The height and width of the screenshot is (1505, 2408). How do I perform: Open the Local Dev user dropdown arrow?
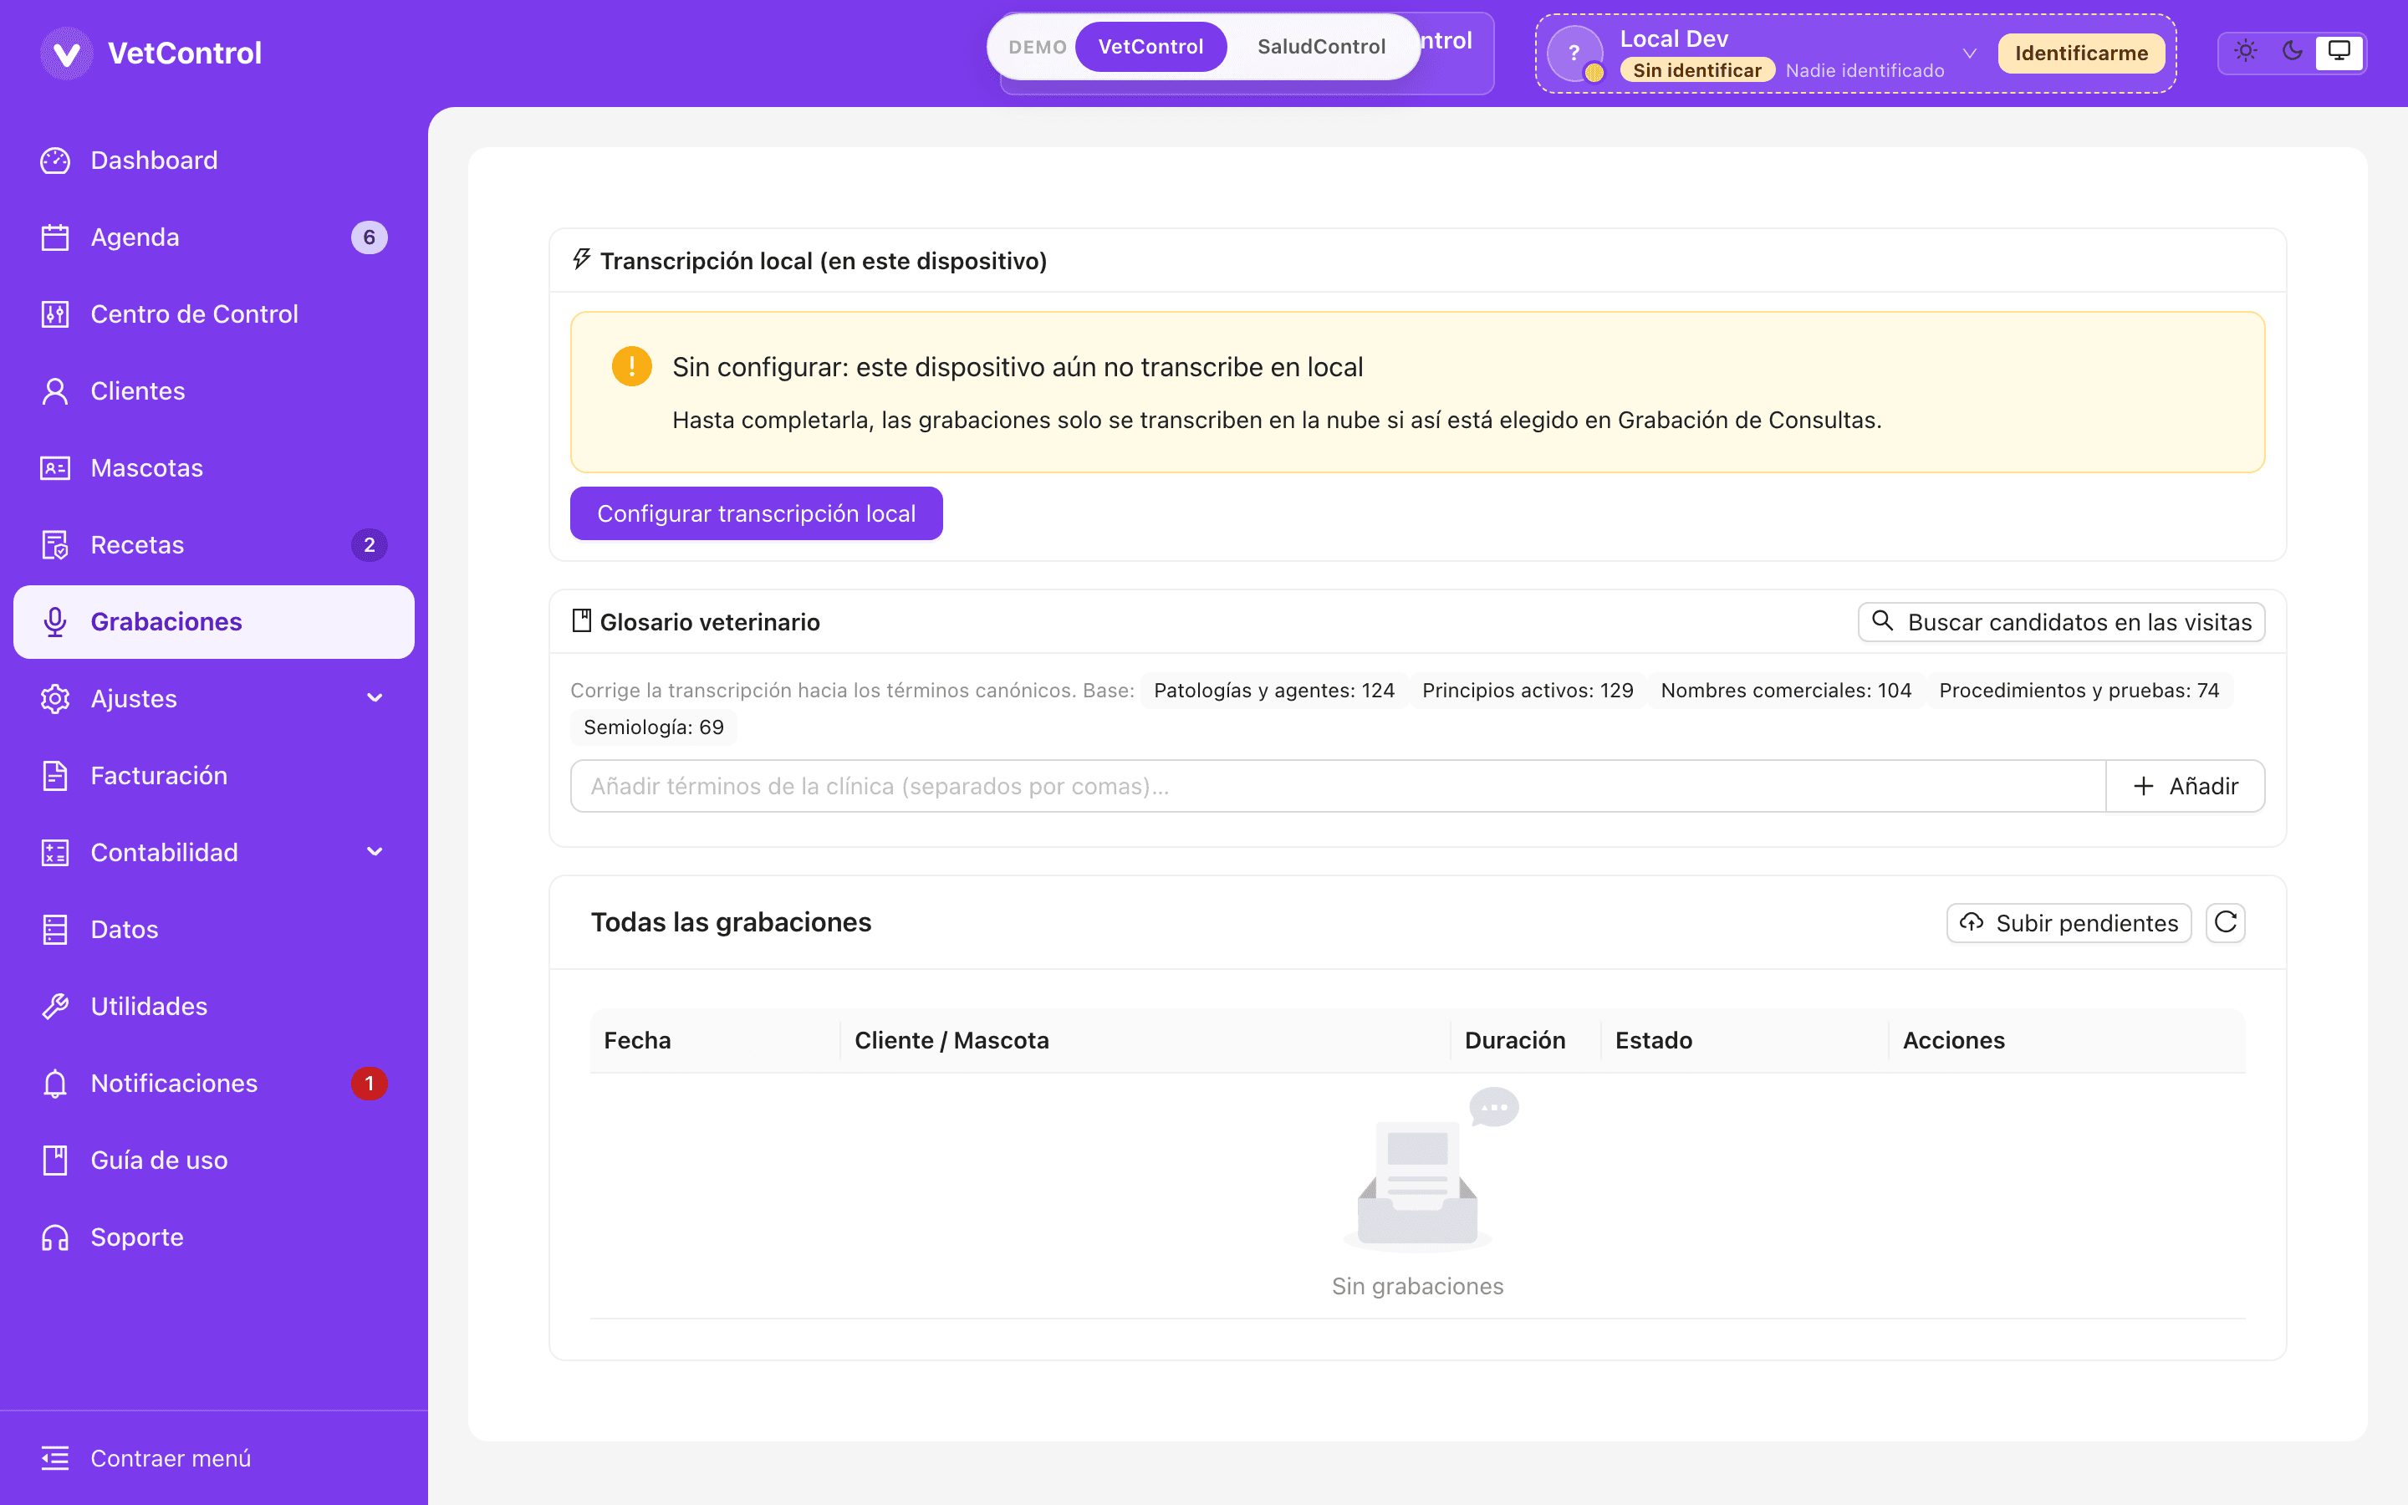(x=1969, y=53)
